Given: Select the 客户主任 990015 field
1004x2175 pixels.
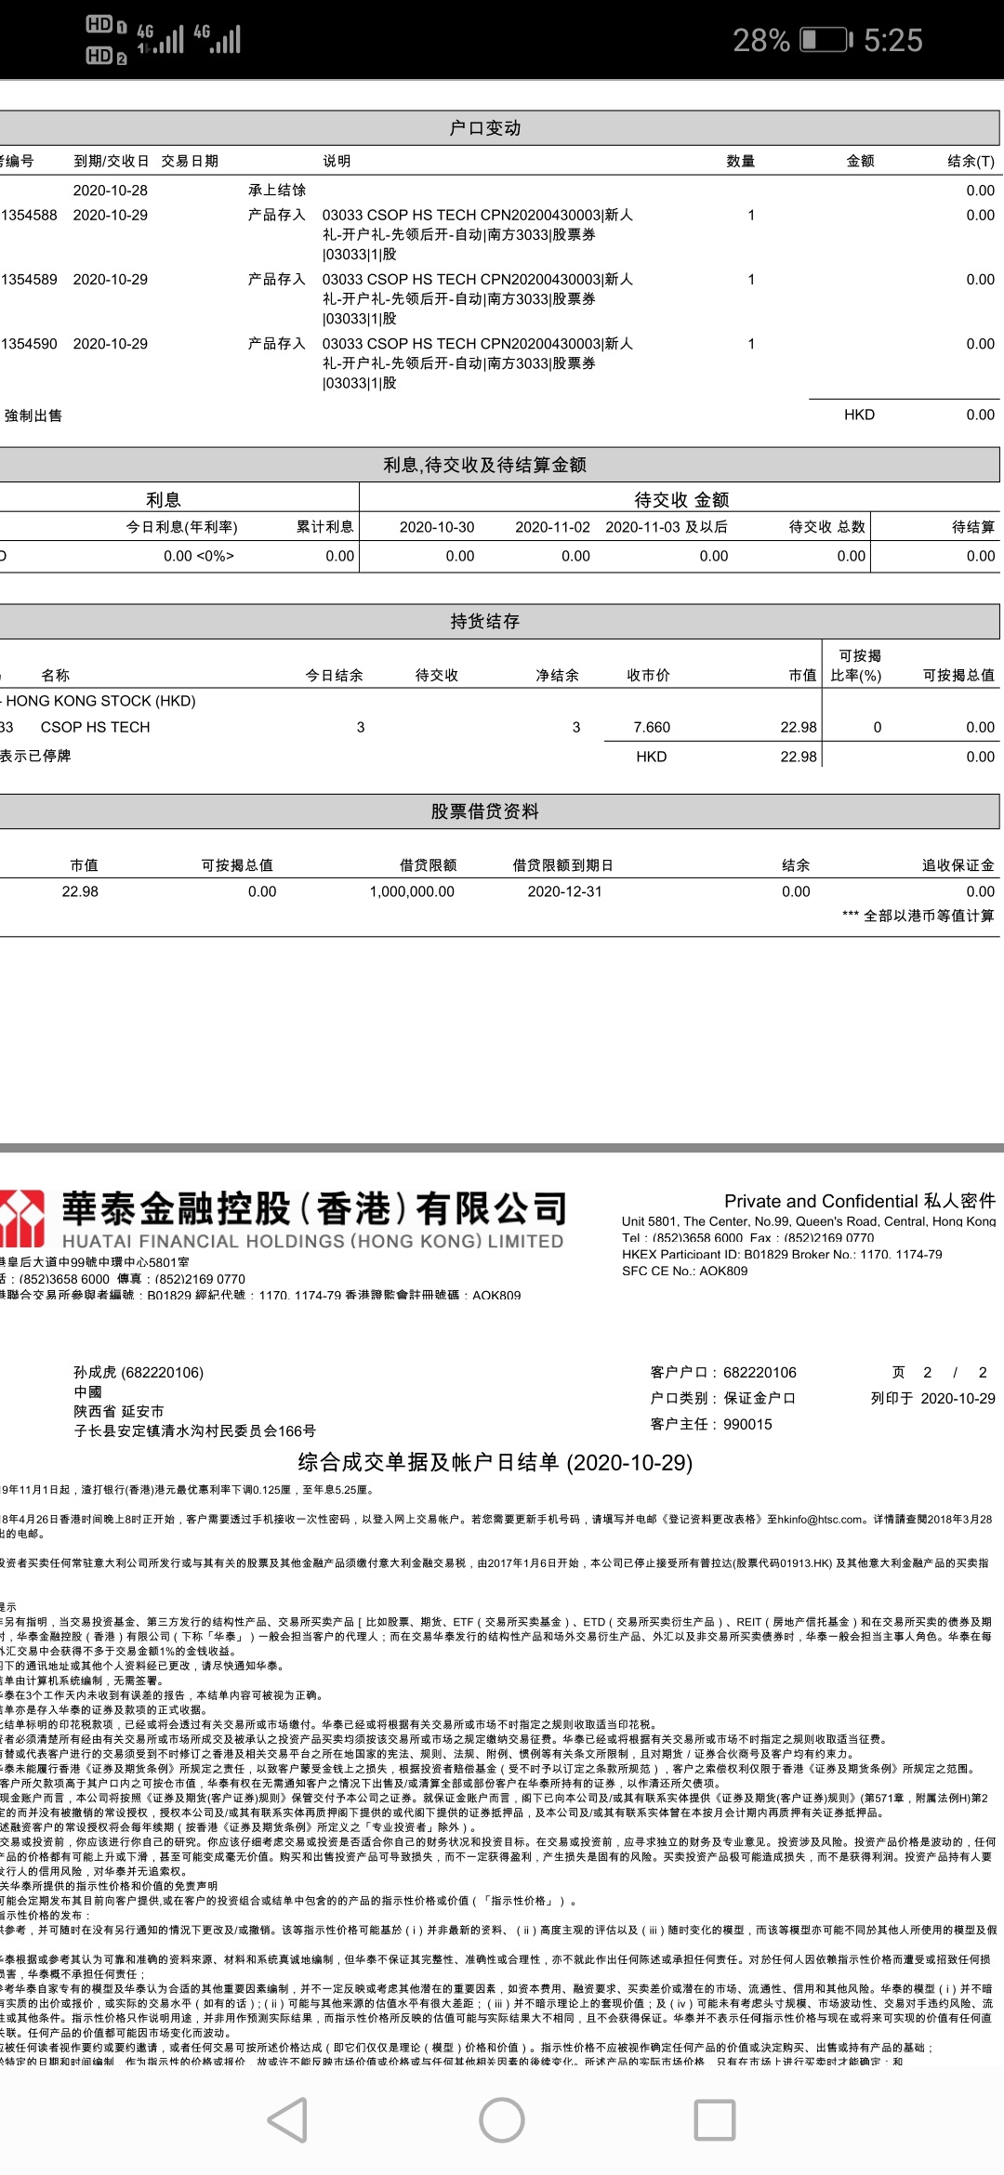Looking at the screenshot, I should click(711, 1424).
